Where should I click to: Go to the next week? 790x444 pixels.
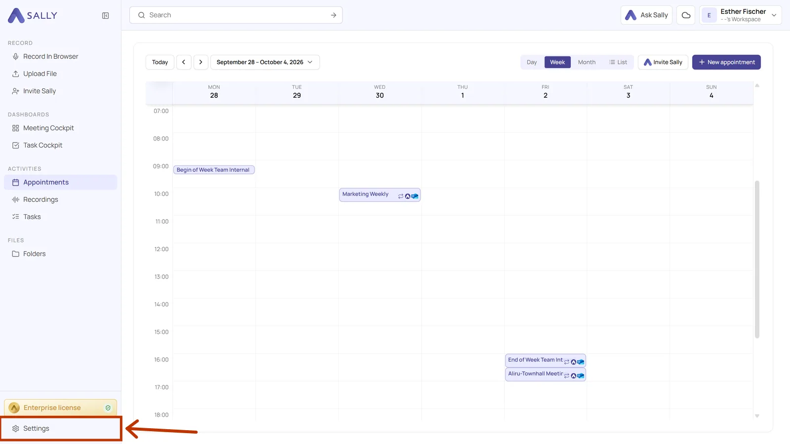click(x=200, y=62)
